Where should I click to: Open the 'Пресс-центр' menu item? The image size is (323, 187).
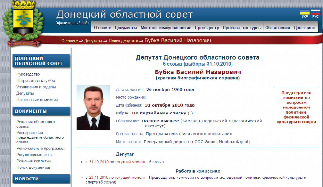[x=207, y=28]
